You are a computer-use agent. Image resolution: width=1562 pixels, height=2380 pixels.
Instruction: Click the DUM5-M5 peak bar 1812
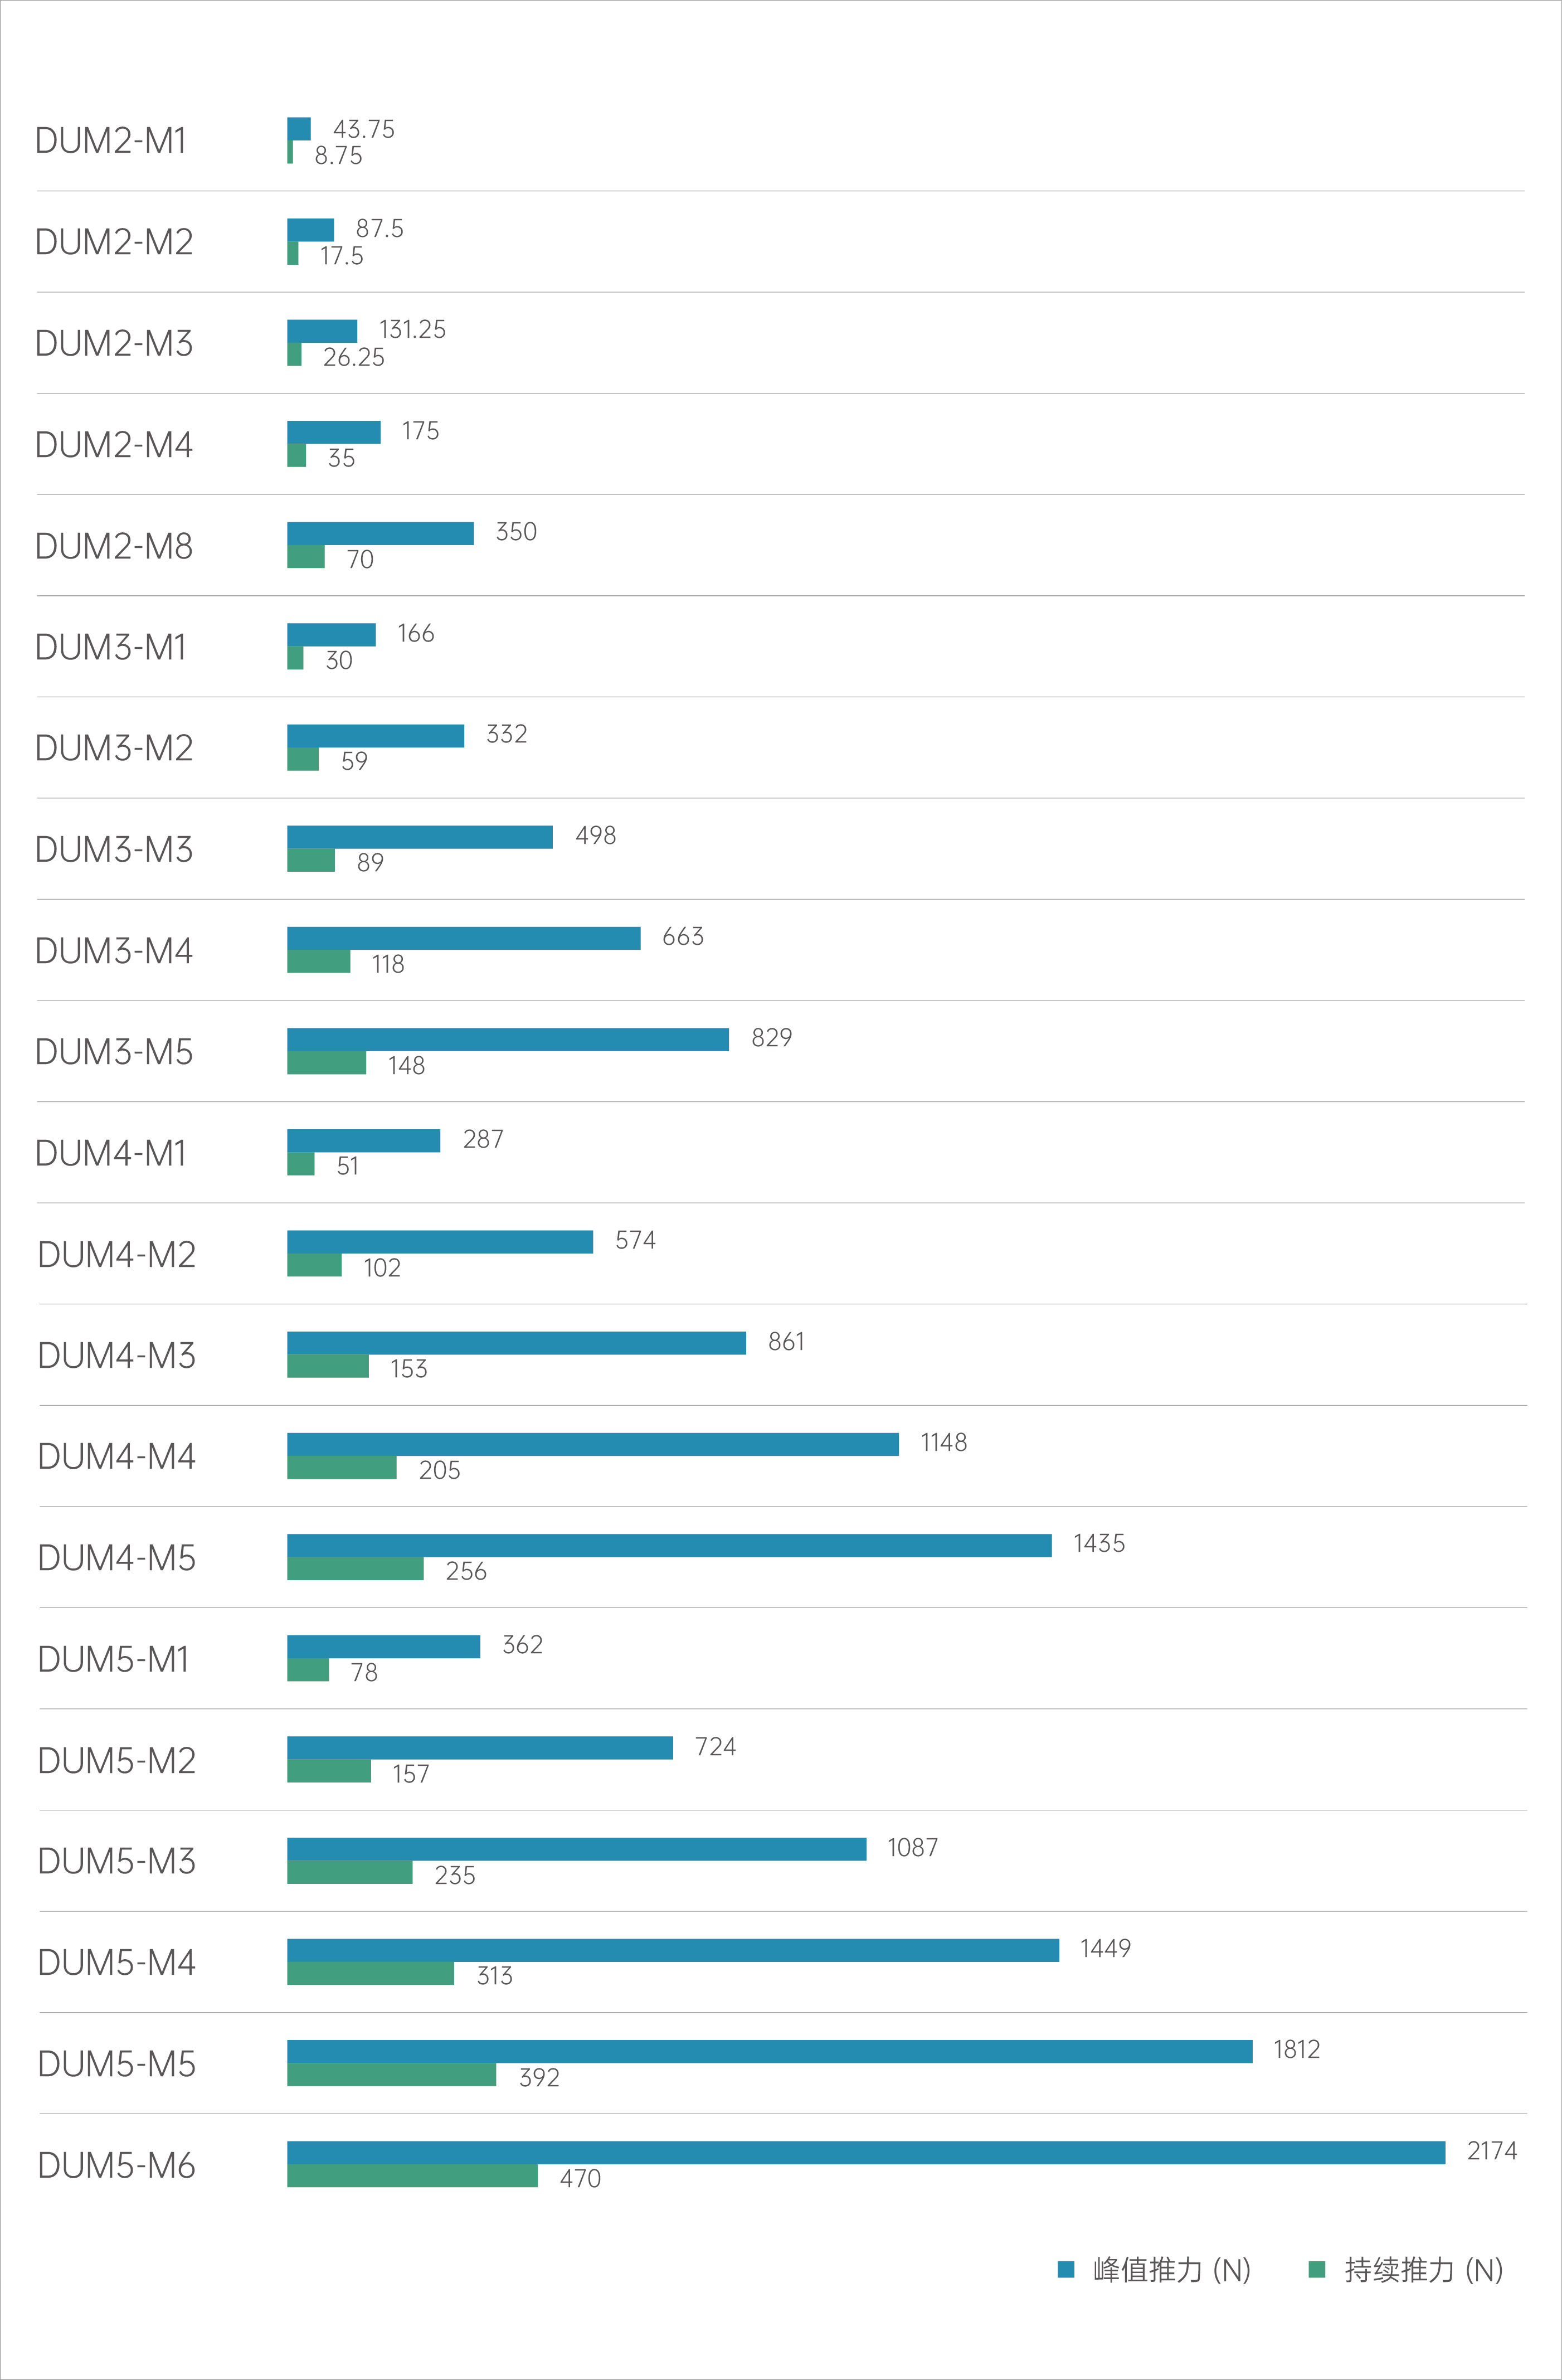(770, 2051)
